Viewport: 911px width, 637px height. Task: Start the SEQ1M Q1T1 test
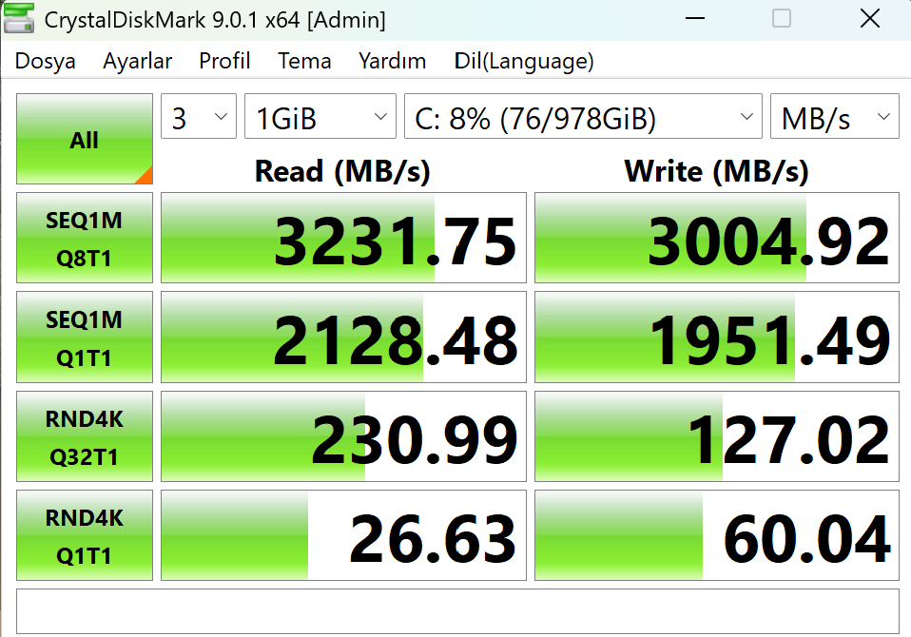[x=85, y=338]
